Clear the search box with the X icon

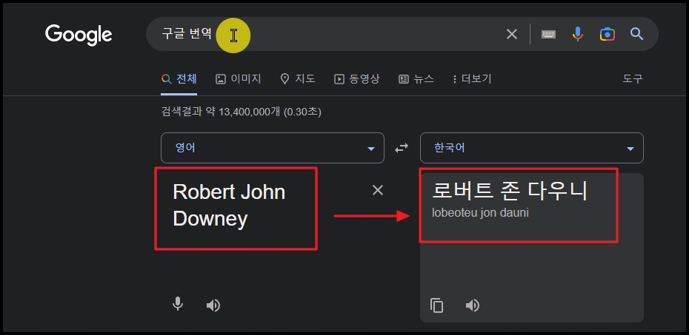coord(512,34)
